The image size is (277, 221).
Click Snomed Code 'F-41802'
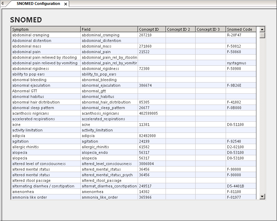(x=241, y=102)
